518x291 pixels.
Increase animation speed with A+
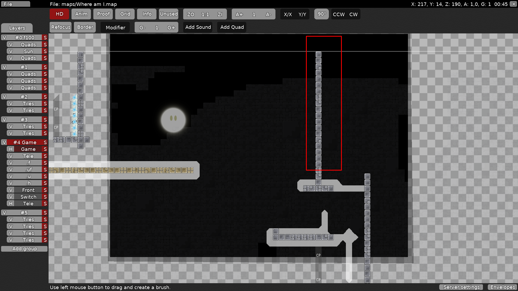[239, 14]
